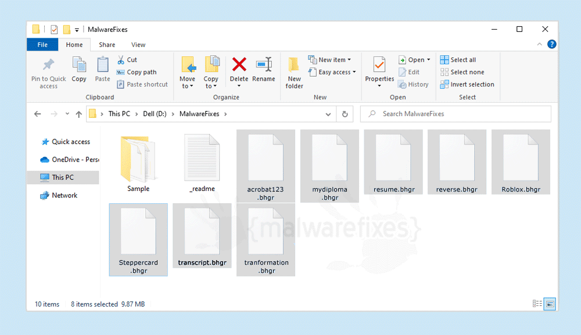The height and width of the screenshot is (335, 581).
Task: Create a New folder
Action: click(294, 73)
